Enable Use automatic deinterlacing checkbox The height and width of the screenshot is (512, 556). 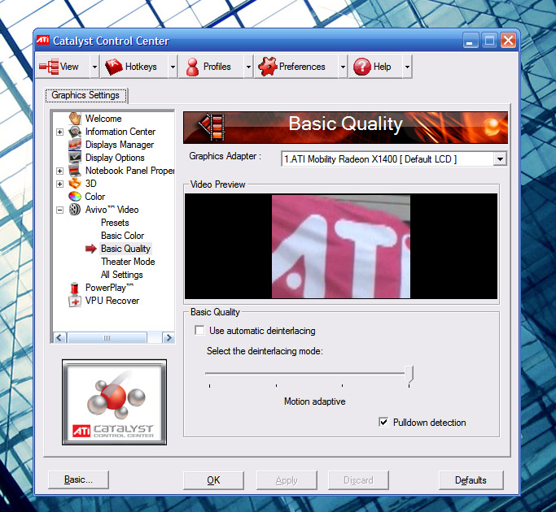click(199, 330)
